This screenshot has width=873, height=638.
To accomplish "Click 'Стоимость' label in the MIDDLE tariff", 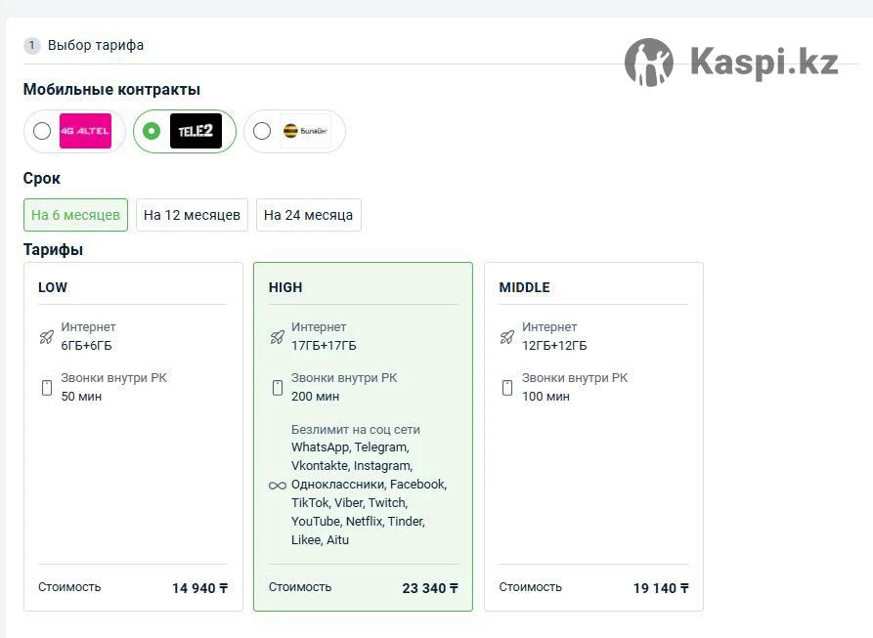I will [531, 587].
